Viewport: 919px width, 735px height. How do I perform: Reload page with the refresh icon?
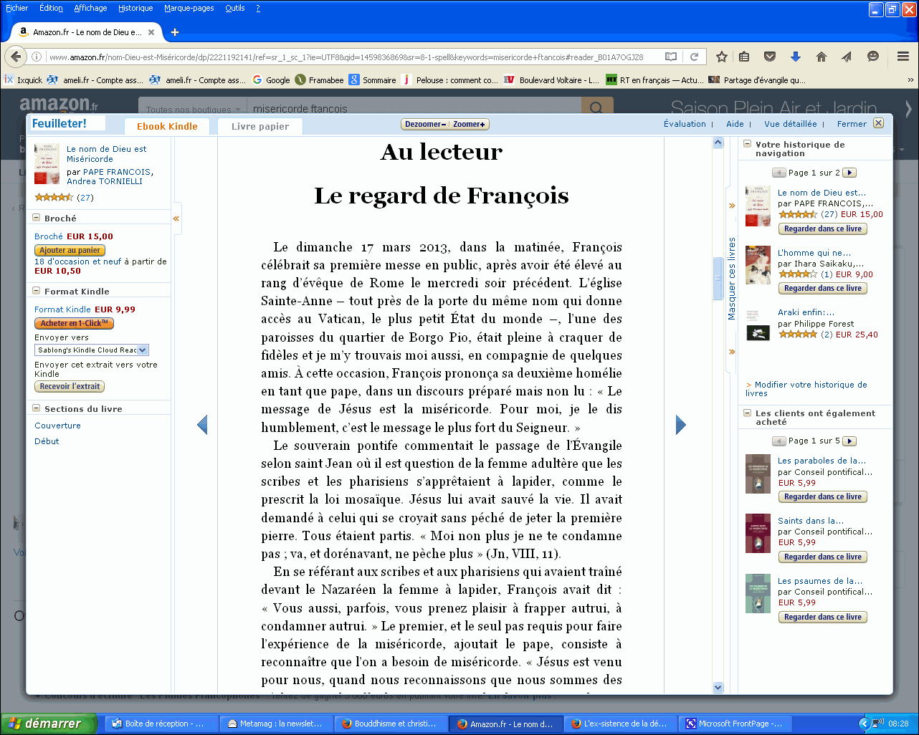point(694,57)
